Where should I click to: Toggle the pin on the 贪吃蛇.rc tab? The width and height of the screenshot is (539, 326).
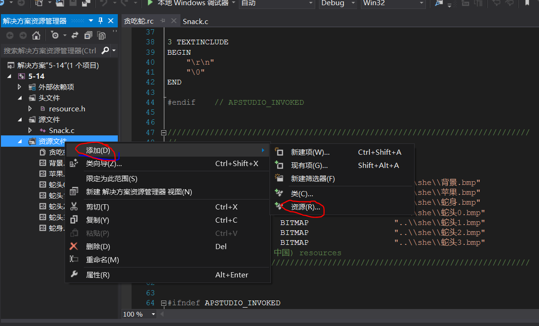point(163,21)
